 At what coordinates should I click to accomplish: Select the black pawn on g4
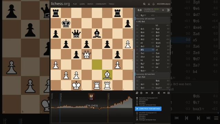[x=118, y=54]
